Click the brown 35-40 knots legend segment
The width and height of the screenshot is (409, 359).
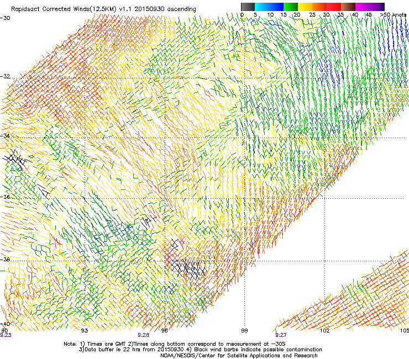[x=348, y=7]
